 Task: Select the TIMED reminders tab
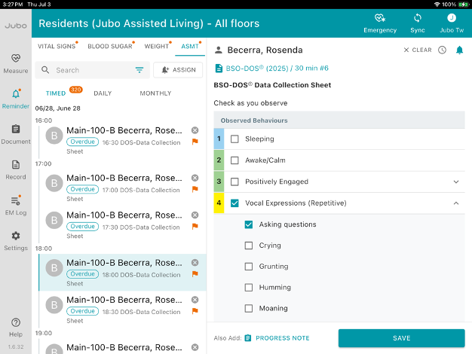pyautogui.click(x=56, y=93)
